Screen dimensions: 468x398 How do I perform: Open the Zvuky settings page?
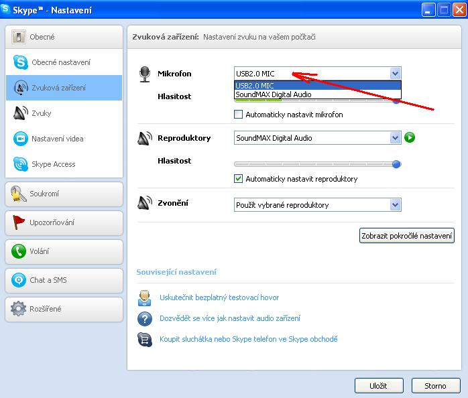point(64,113)
